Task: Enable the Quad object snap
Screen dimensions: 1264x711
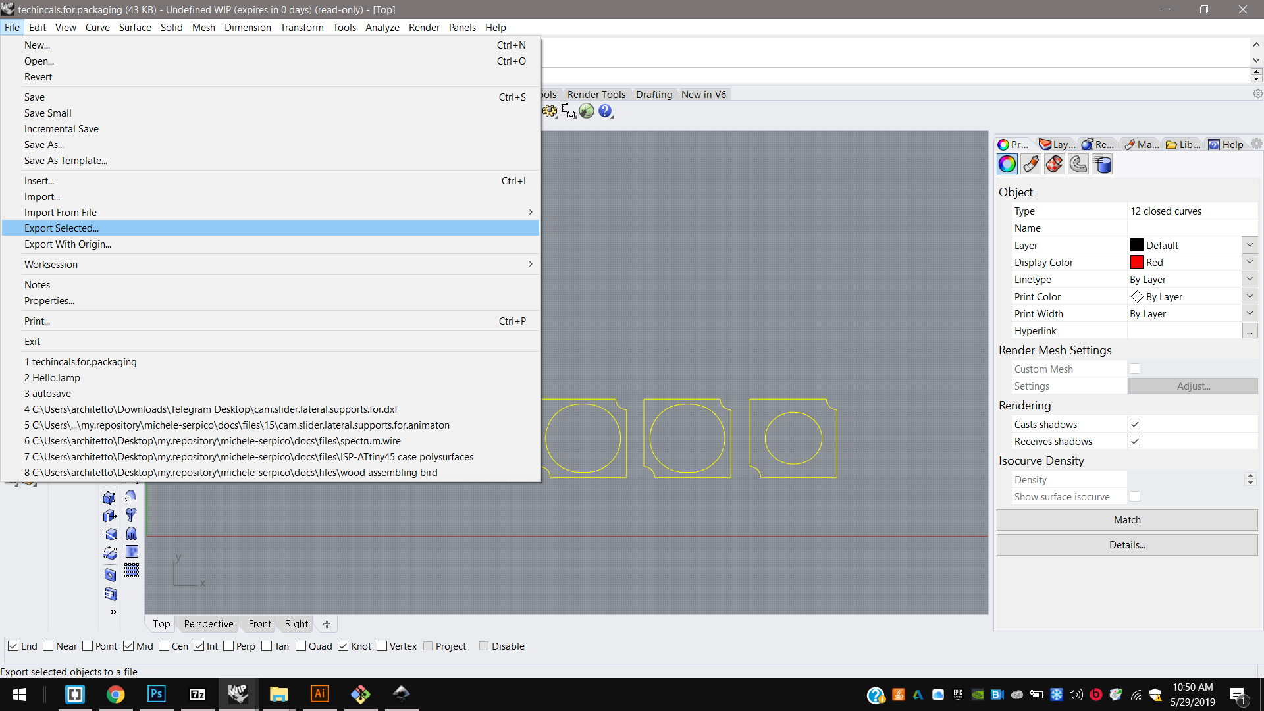Action: (x=302, y=646)
